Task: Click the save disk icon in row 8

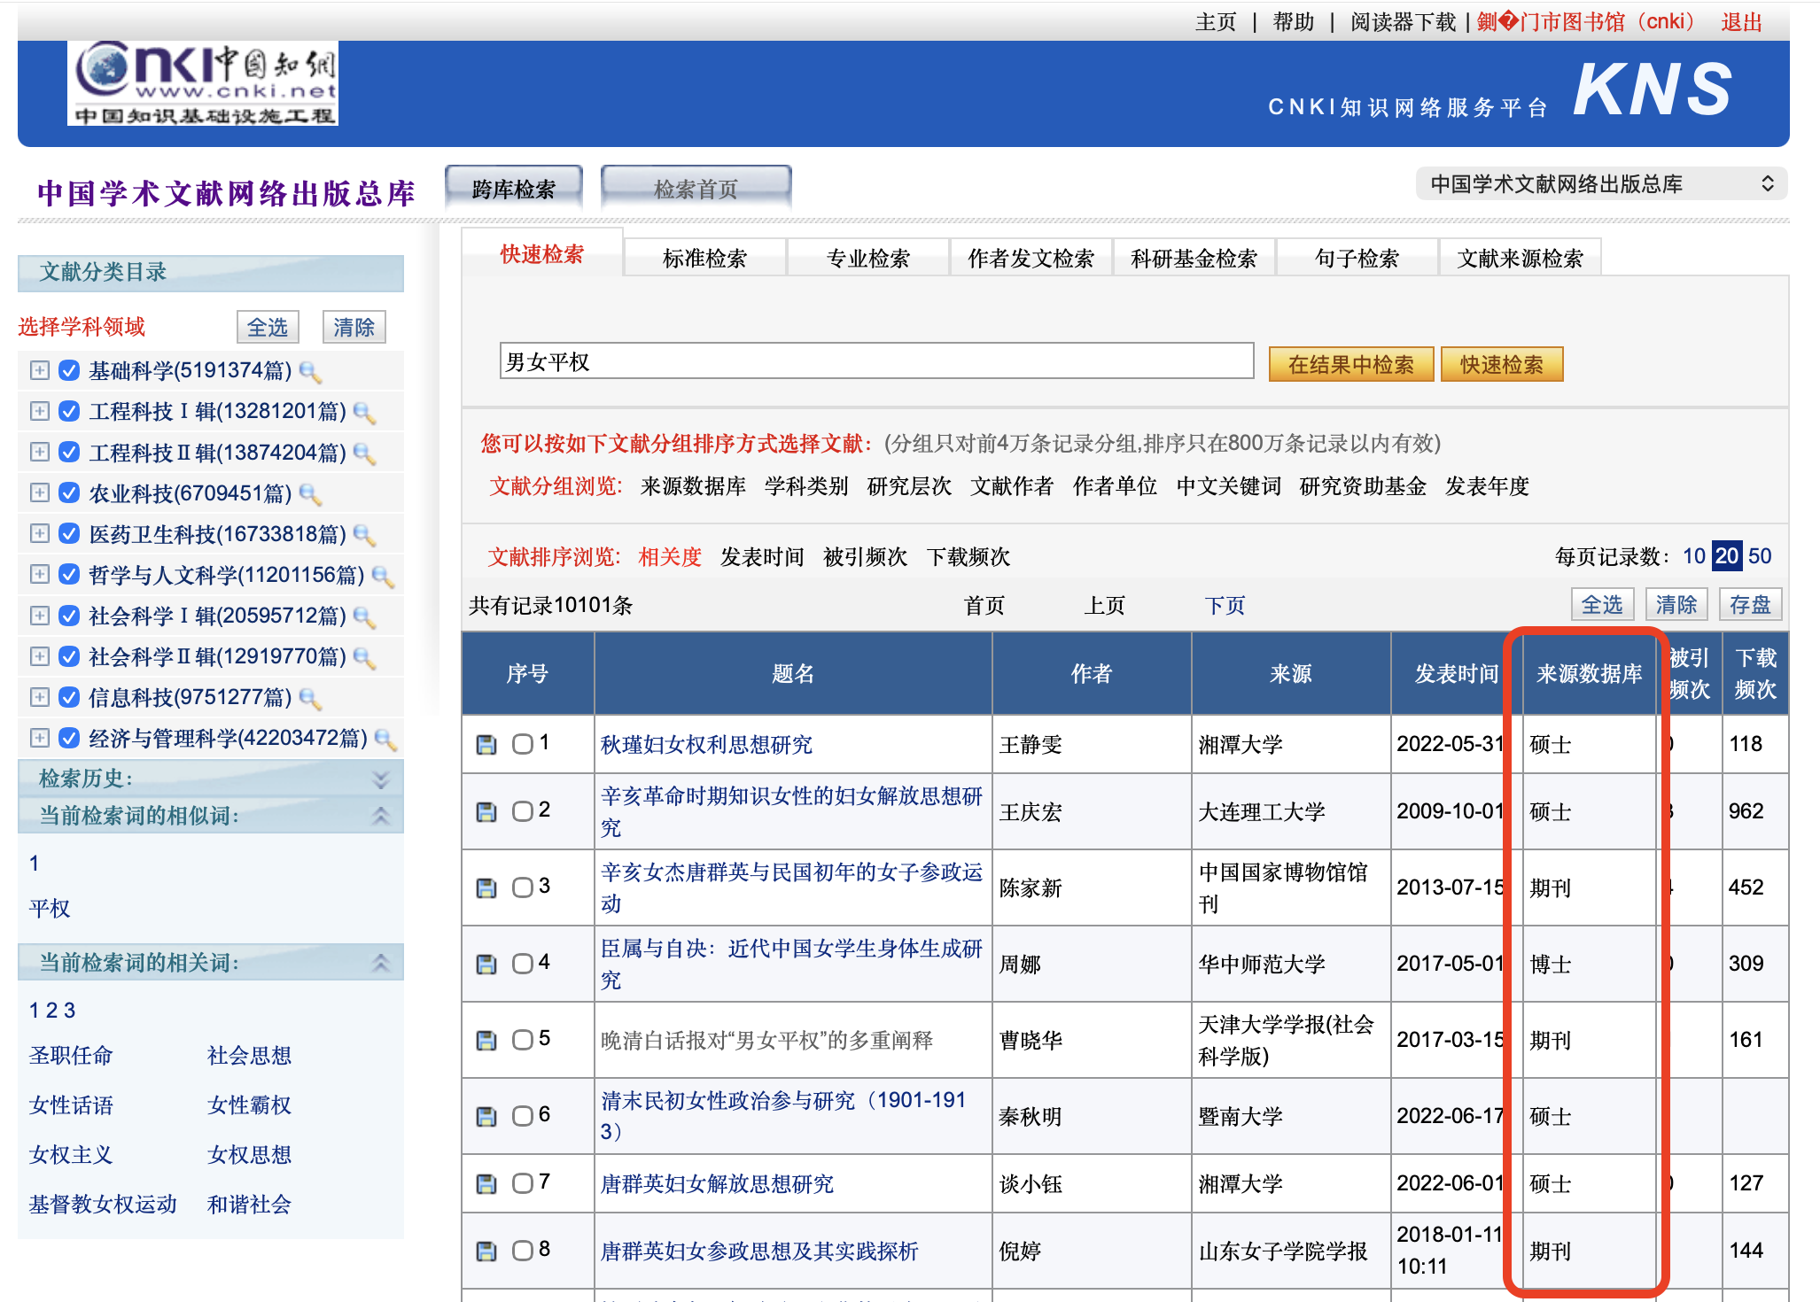Action: tap(486, 1252)
